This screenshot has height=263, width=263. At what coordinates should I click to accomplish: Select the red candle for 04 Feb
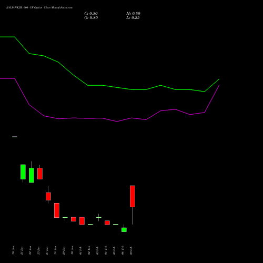coord(107,222)
